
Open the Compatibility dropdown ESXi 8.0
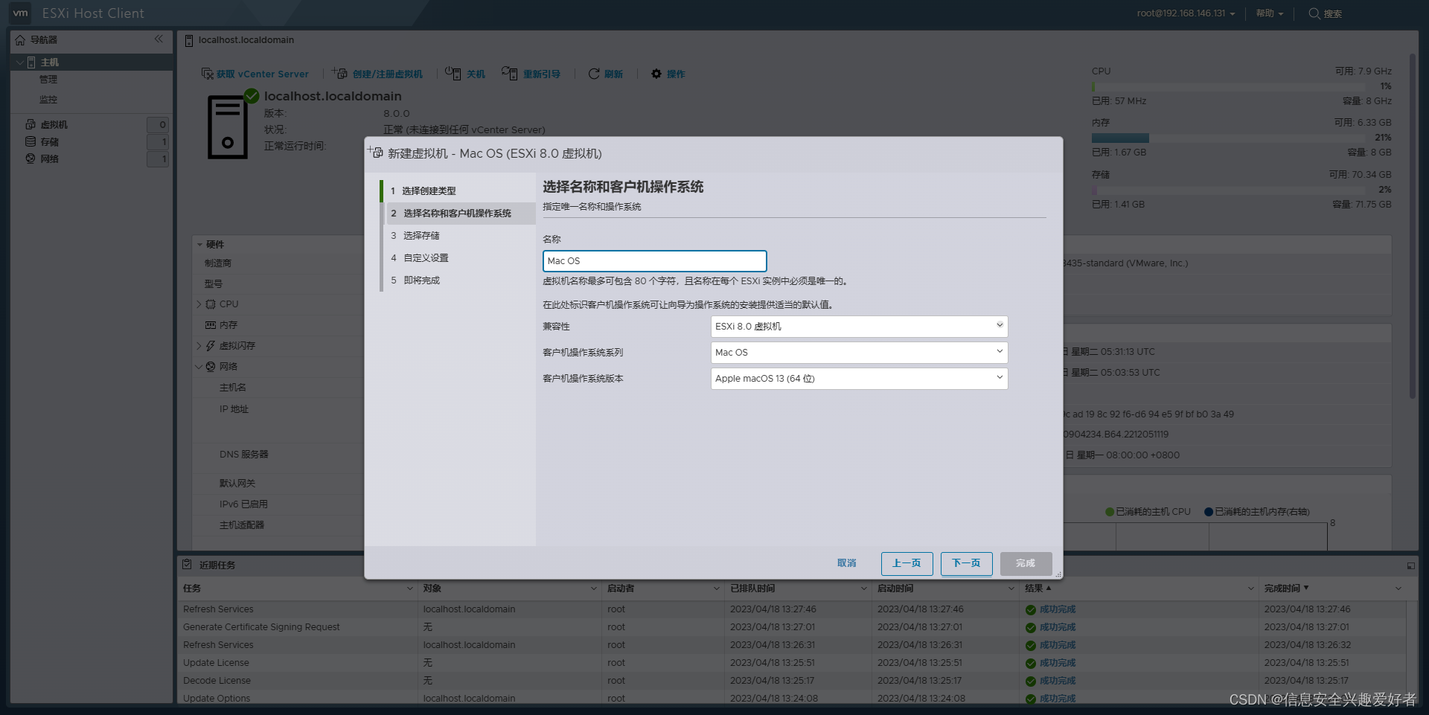click(859, 327)
